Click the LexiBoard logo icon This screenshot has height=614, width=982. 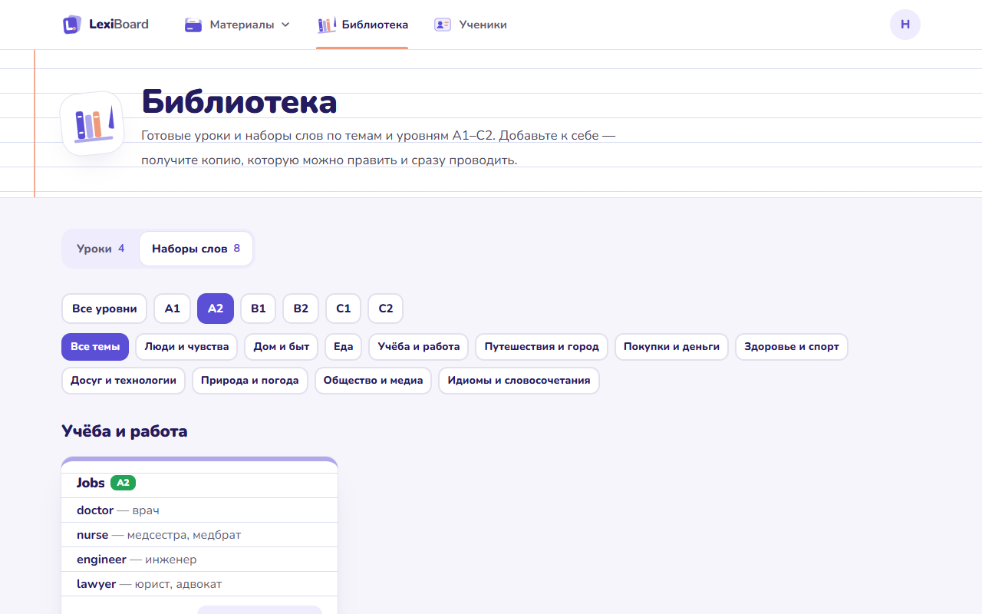tap(71, 25)
